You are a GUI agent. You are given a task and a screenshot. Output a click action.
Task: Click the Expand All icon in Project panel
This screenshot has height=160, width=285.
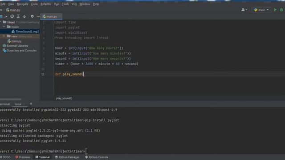pos(18,16)
